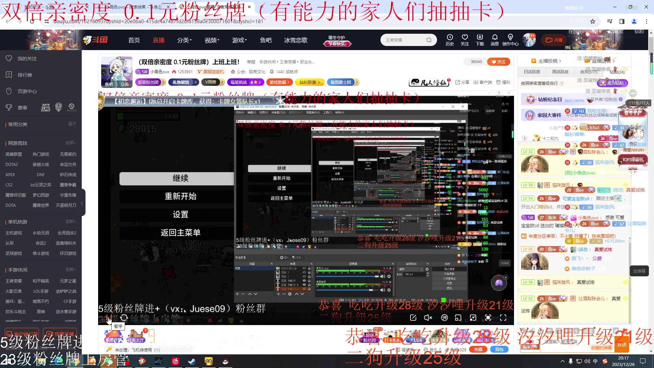
Task: Expand the 视频 menu dropdown
Action: click(x=211, y=40)
